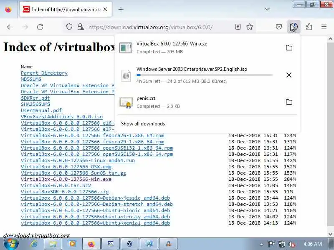Open the Parent Directory link

[44, 73]
